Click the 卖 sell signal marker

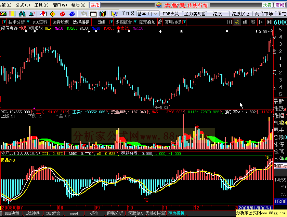(267, 157)
